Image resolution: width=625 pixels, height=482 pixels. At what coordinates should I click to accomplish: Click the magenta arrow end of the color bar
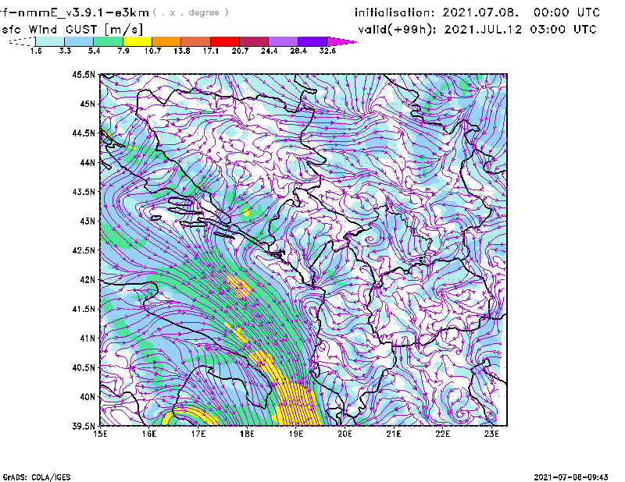341,41
